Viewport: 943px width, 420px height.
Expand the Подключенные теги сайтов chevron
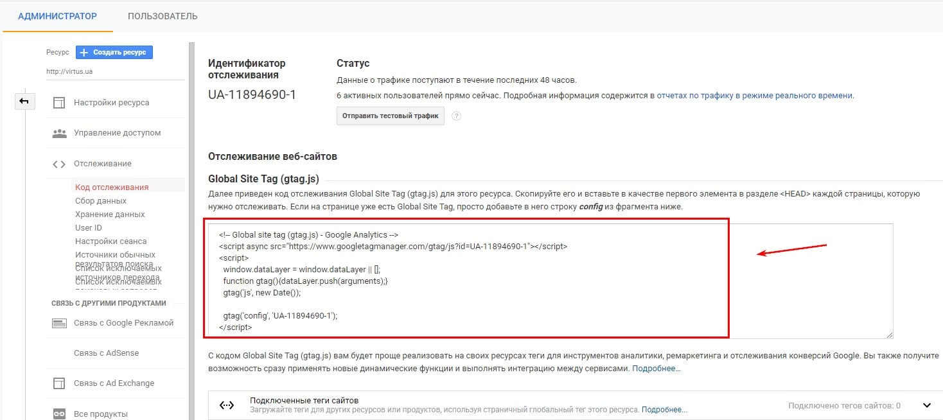tap(927, 405)
